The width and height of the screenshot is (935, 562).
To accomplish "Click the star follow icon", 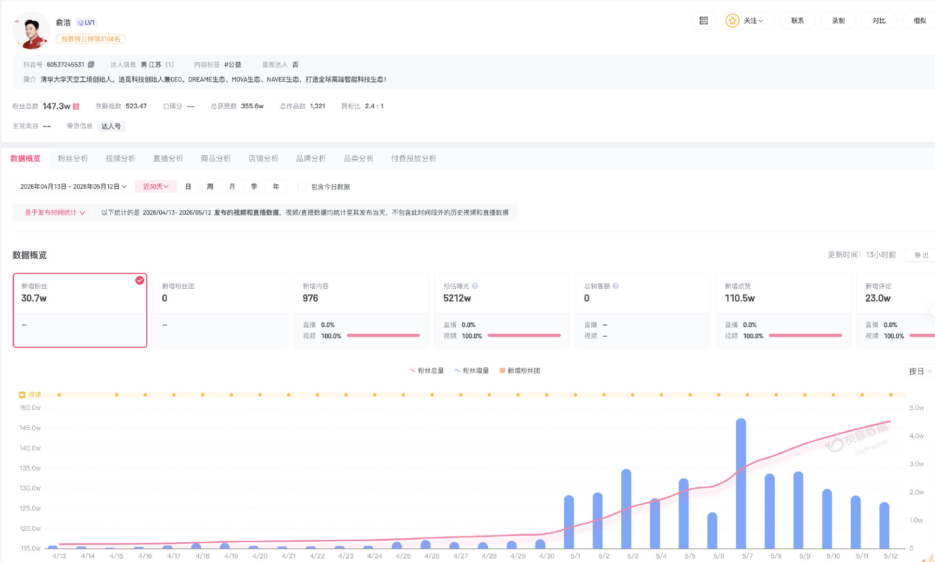I will click(732, 21).
